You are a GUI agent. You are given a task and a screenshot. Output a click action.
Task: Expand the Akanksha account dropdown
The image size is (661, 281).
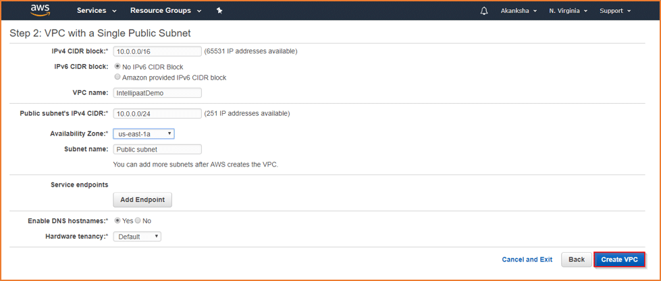[519, 11]
